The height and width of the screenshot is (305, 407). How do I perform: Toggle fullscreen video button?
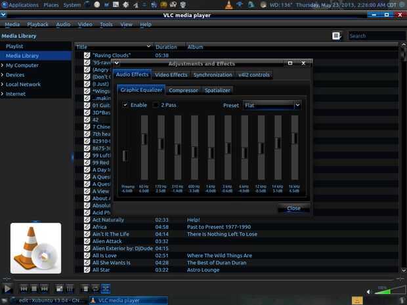(x=58, y=288)
